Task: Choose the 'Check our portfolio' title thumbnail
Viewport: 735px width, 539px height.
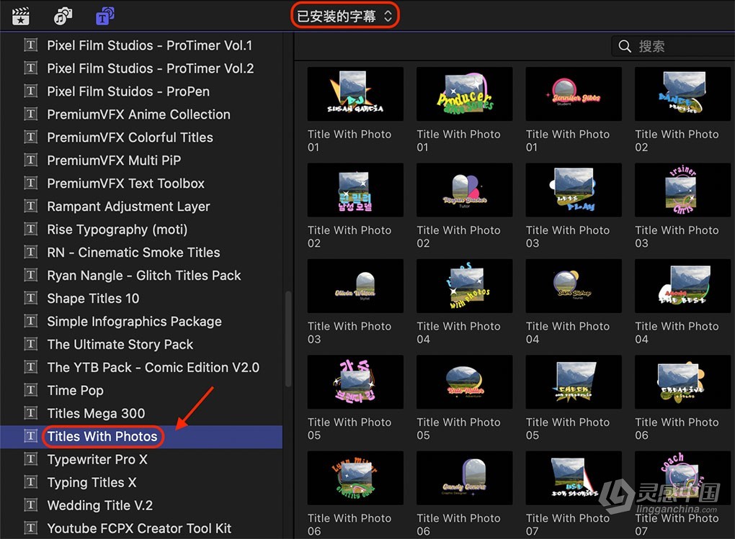Action: coord(574,381)
